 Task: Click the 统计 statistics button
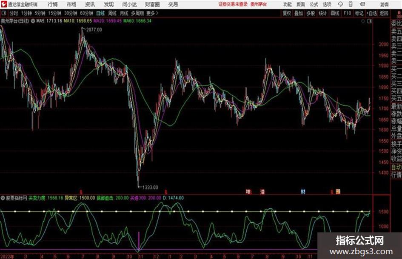click(322, 13)
